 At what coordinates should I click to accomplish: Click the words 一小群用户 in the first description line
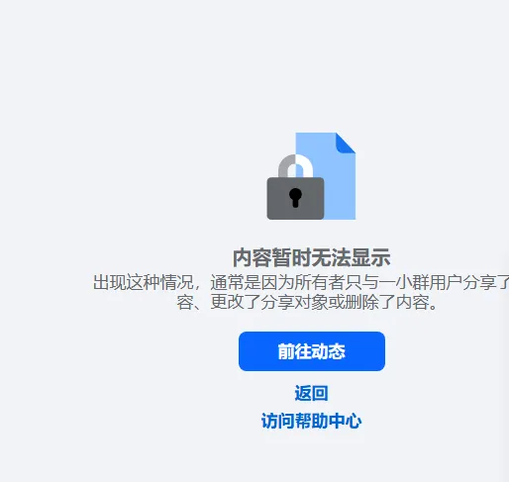click(421, 282)
